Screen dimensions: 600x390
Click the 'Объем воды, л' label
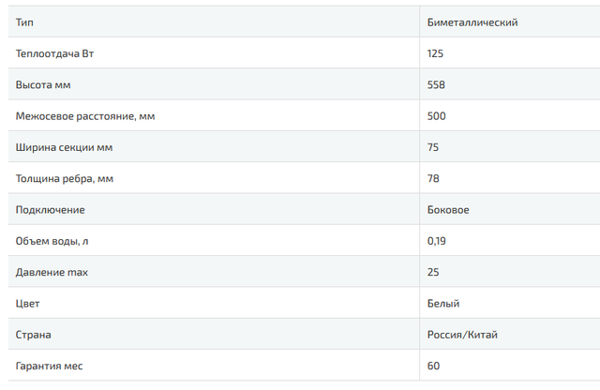click(52, 241)
